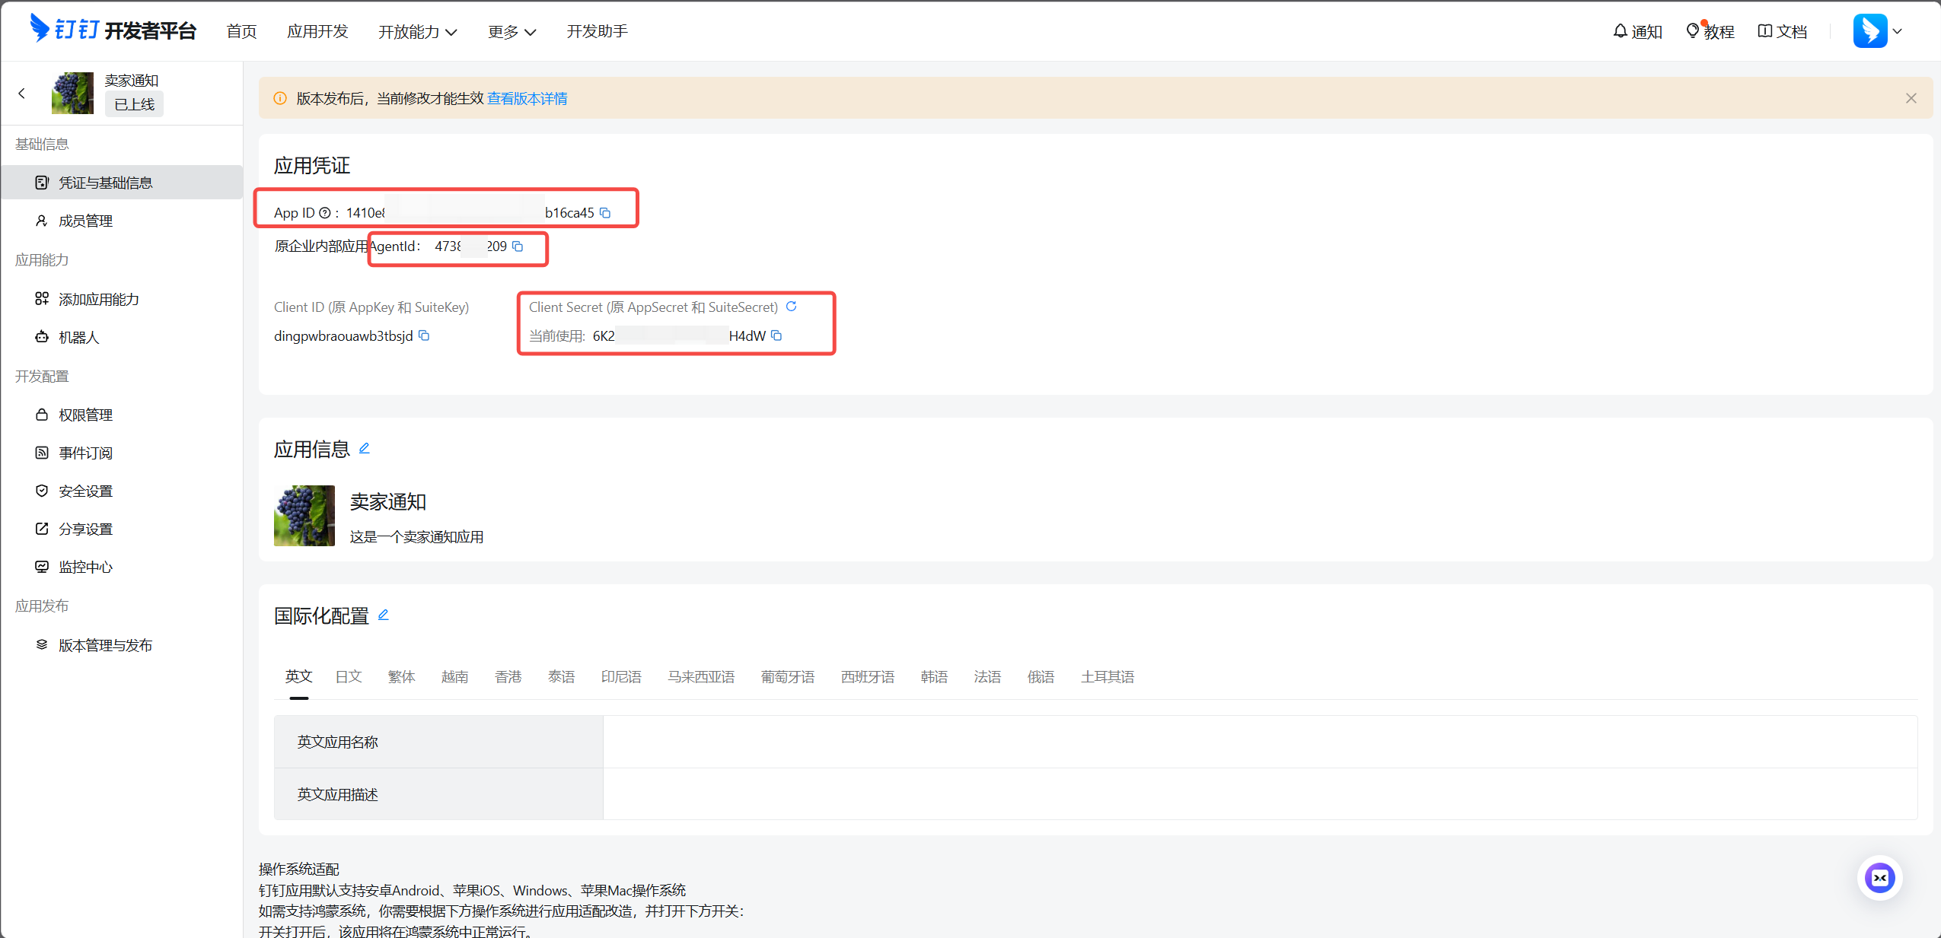Edit the 国际化配置 section via pencil icon
The height and width of the screenshot is (938, 1941).
pyautogui.click(x=384, y=615)
